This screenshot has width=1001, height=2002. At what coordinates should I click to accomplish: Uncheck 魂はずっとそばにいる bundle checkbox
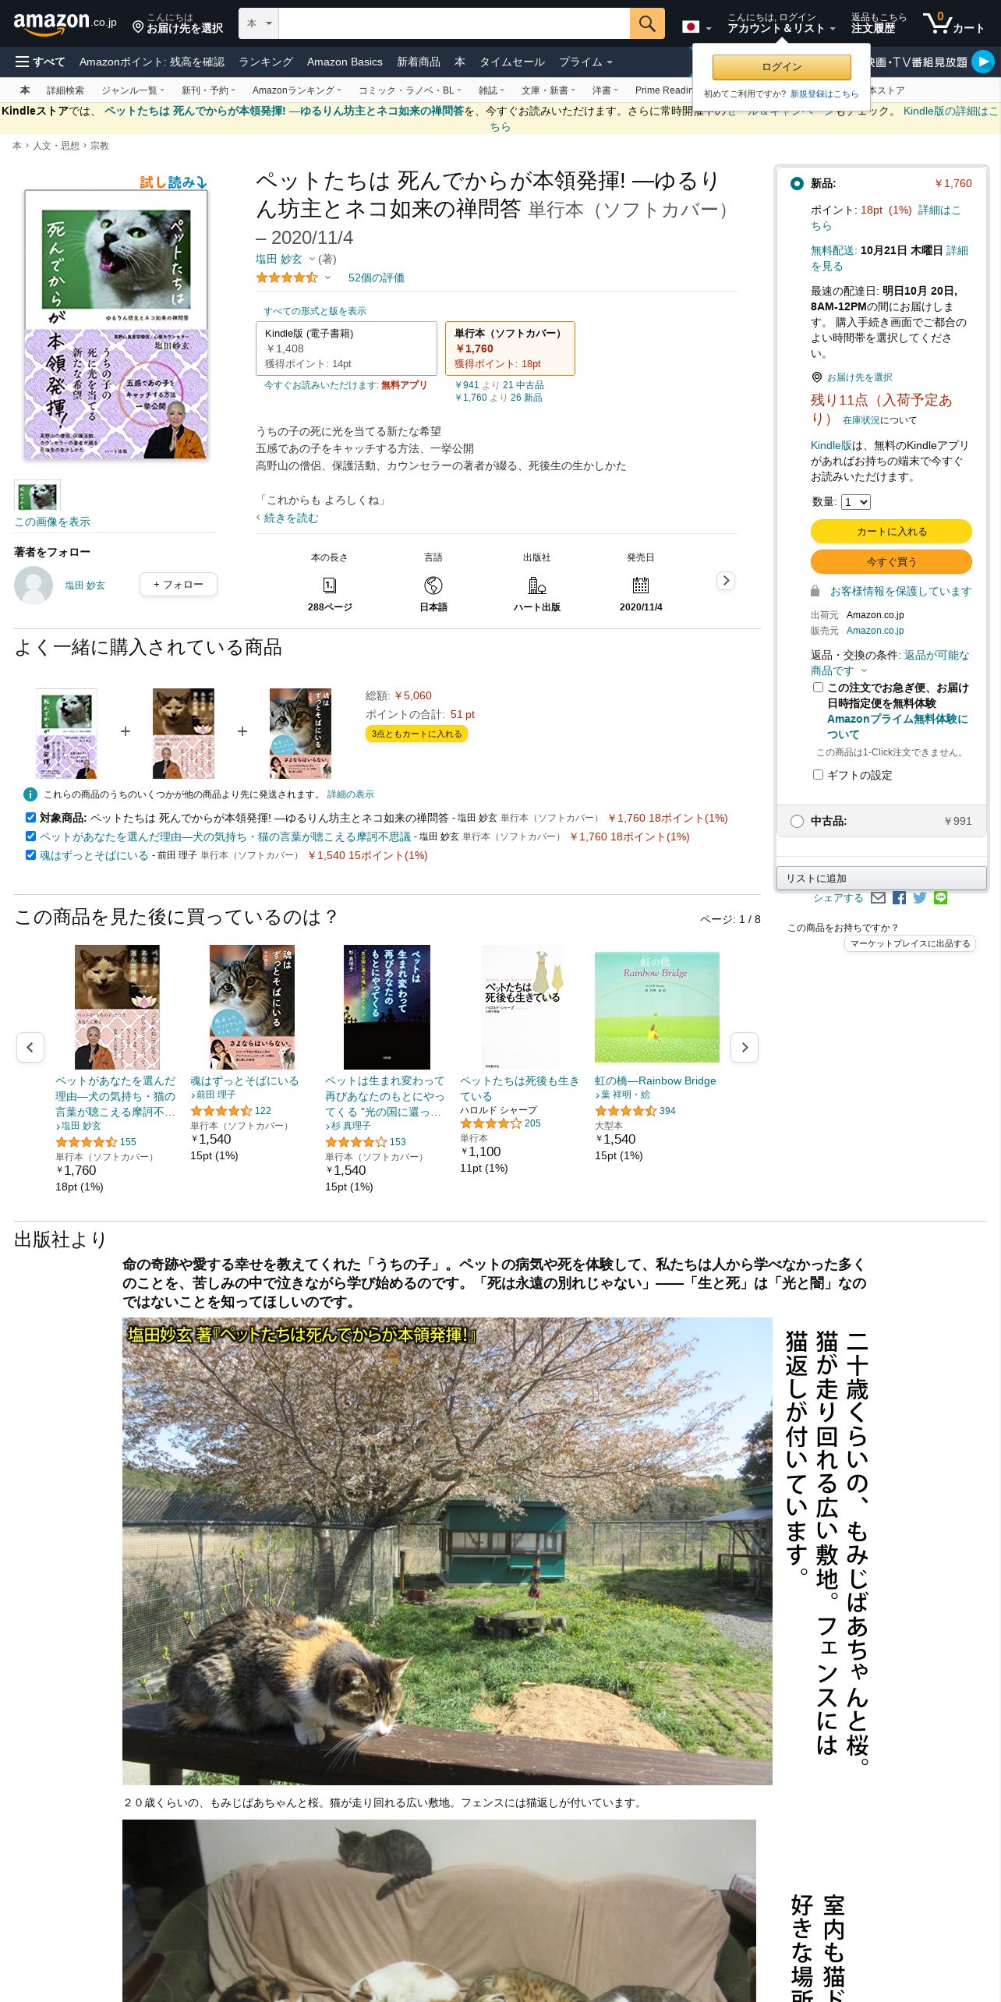(30, 855)
